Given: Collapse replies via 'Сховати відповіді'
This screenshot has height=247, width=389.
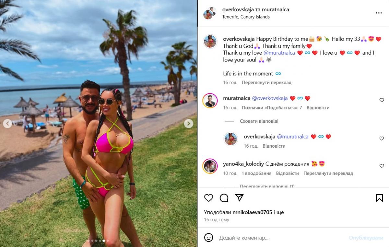Looking at the screenshot, I should point(259,121).
